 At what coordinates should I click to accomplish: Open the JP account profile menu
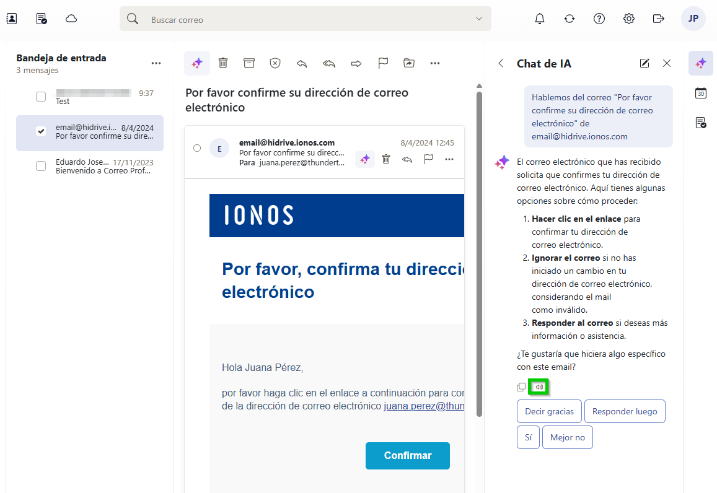coord(693,19)
